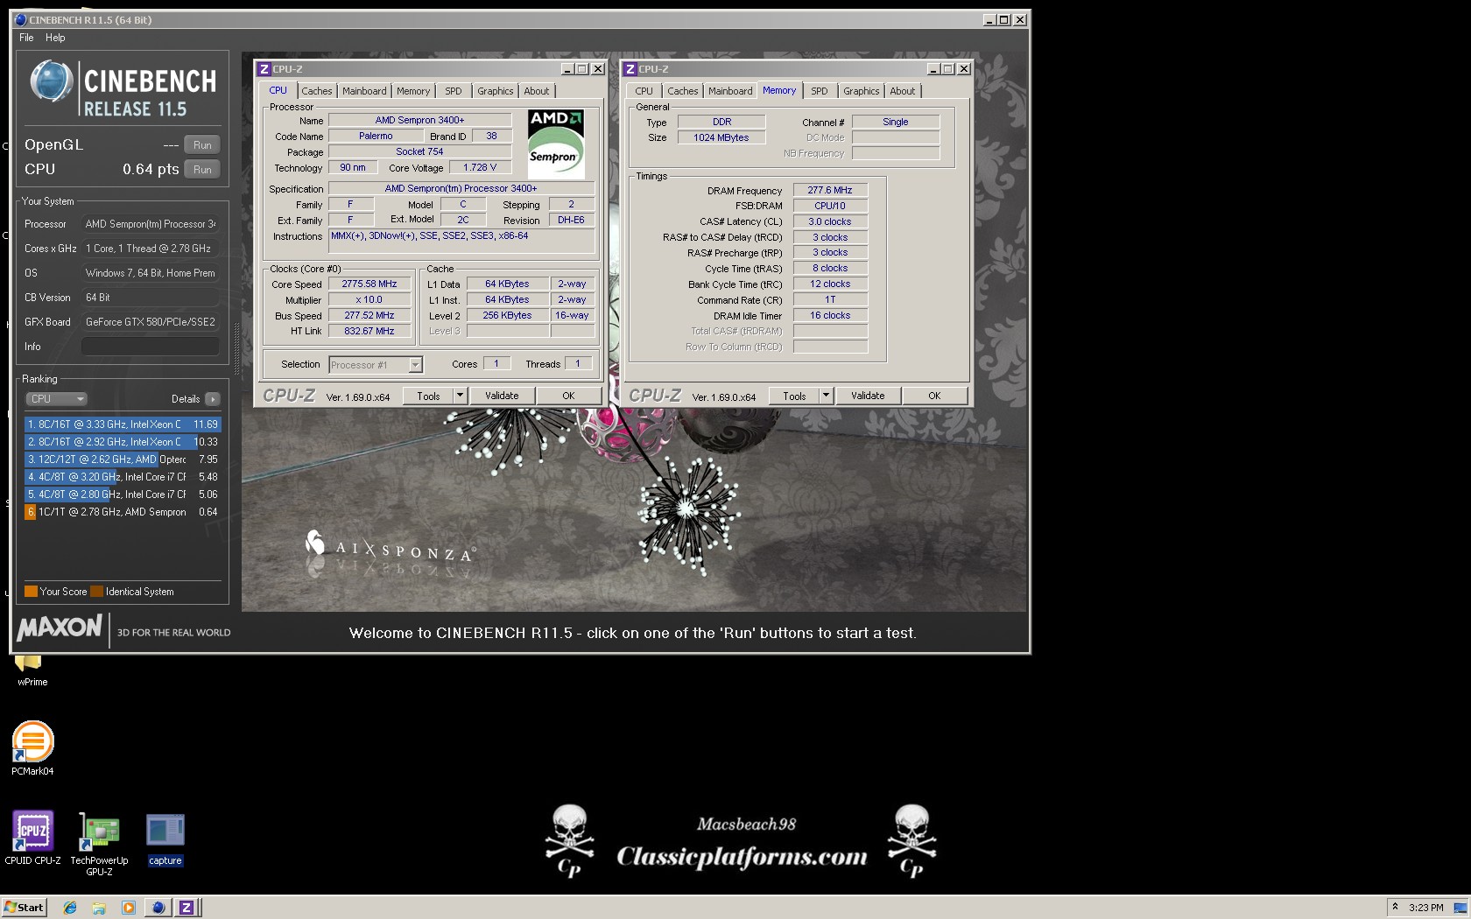The width and height of the screenshot is (1471, 919).
Task: Click left CPU-Z window title icon
Action: click(264, 69)
